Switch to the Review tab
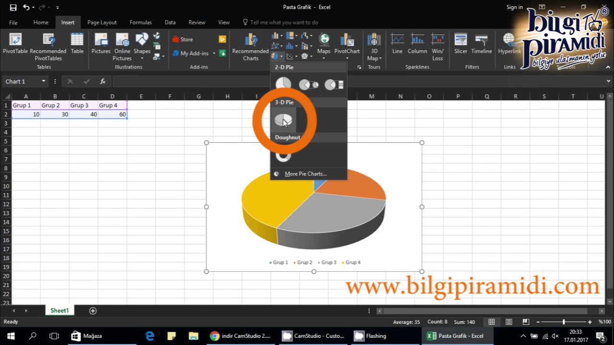 197,23
